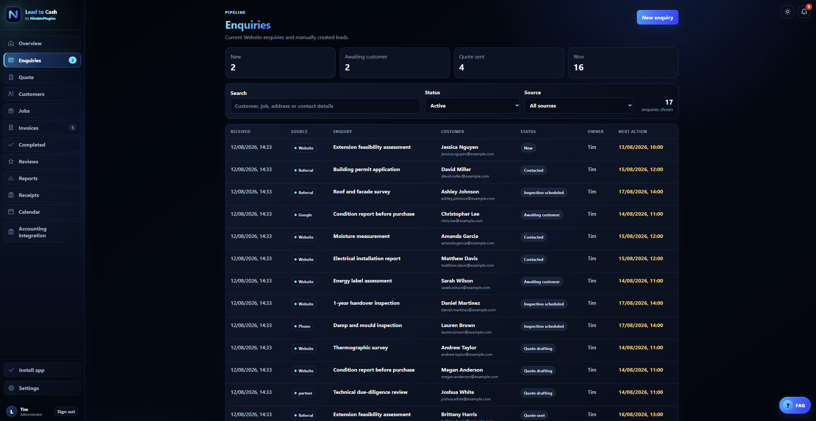
Task: Open the FAQ help button
Action: click(795, 405)
